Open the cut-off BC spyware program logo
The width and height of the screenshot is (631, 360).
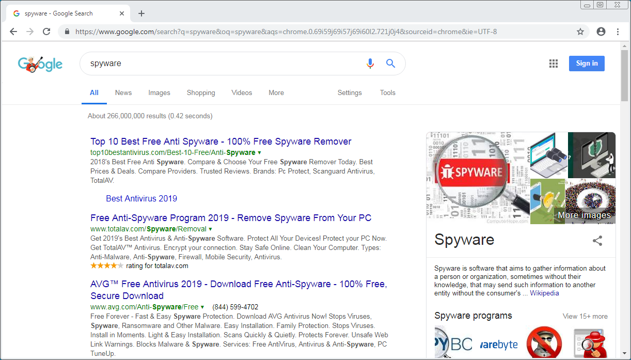pos(453,342)
